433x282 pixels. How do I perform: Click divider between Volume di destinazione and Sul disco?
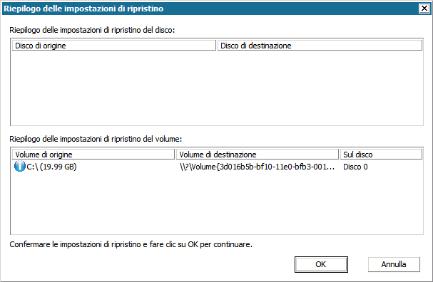(340, 155)
